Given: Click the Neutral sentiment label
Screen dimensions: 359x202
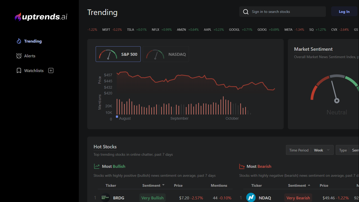Looking at the screenshot, I should tap(337, 112).
